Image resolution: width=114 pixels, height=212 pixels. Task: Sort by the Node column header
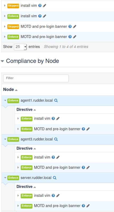[x=10, y=90]
